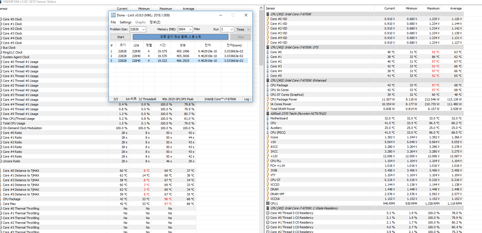Open the Problem Size dropdown in LinX
Image resolution: width=482 pixels, height=233 pixels.
(144, 29)
